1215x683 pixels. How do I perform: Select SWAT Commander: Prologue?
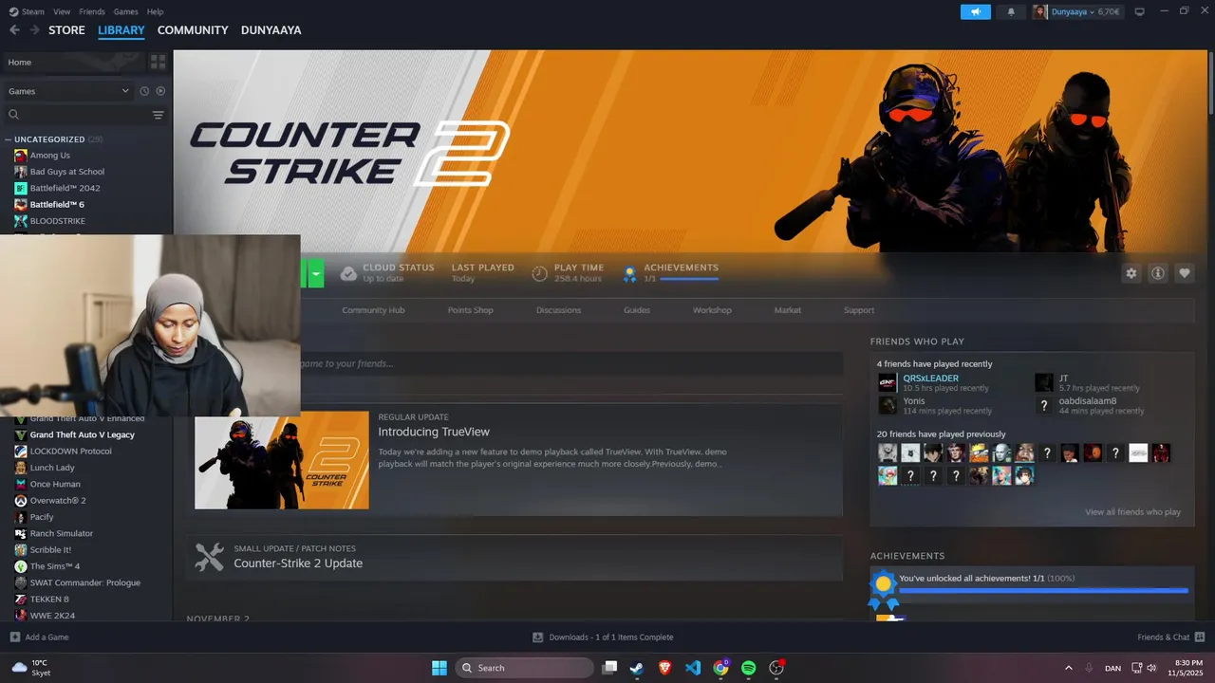(x=85, y=582)
